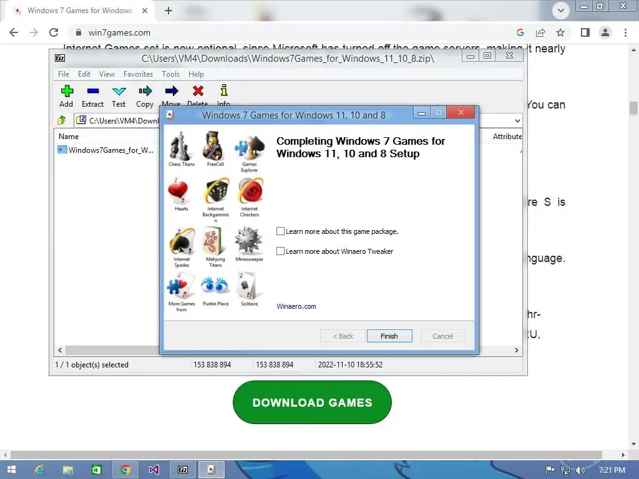The height and width of the screenshot is (479, 639).
Task: Open Internet Explorer from the taskbar
Action: tap(39, 470)
